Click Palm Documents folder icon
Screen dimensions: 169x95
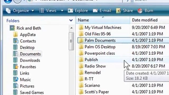(x=81, y=40)
